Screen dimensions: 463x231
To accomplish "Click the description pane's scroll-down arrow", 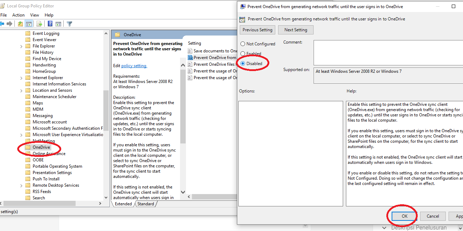I will pyautogui.click(x=183, y=192).
